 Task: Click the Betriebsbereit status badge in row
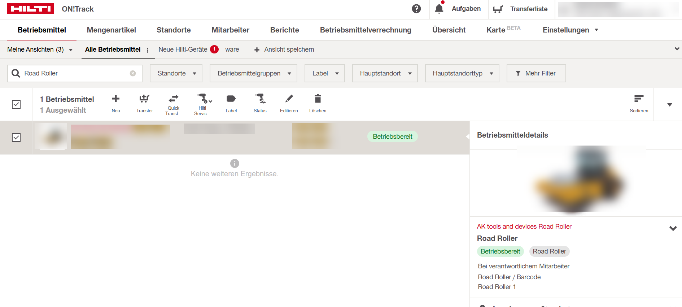[393, 137]
